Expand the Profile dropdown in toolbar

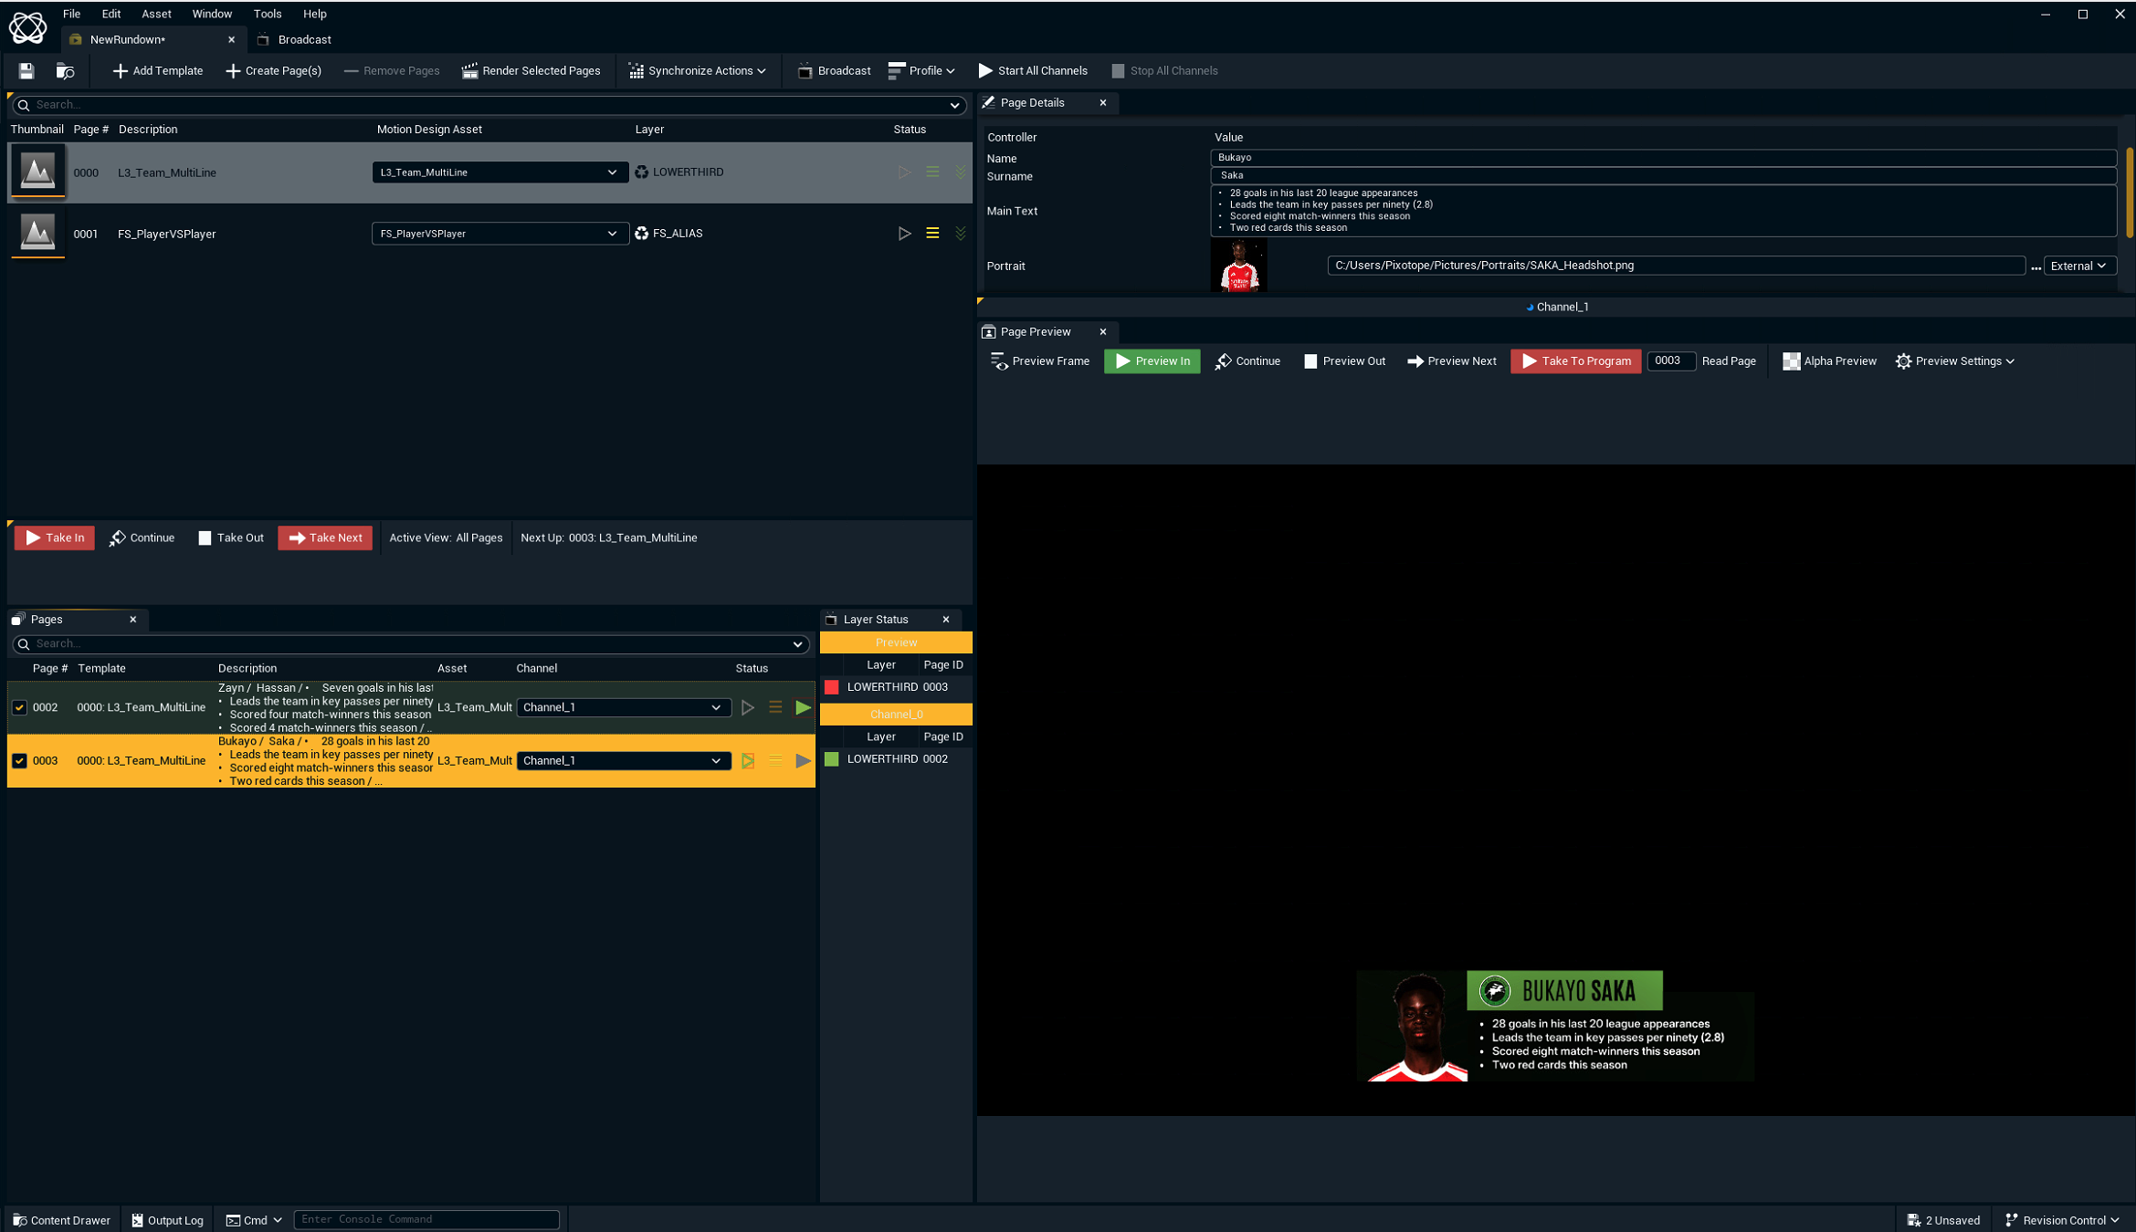pyautogui.click(x=921, y=70)
